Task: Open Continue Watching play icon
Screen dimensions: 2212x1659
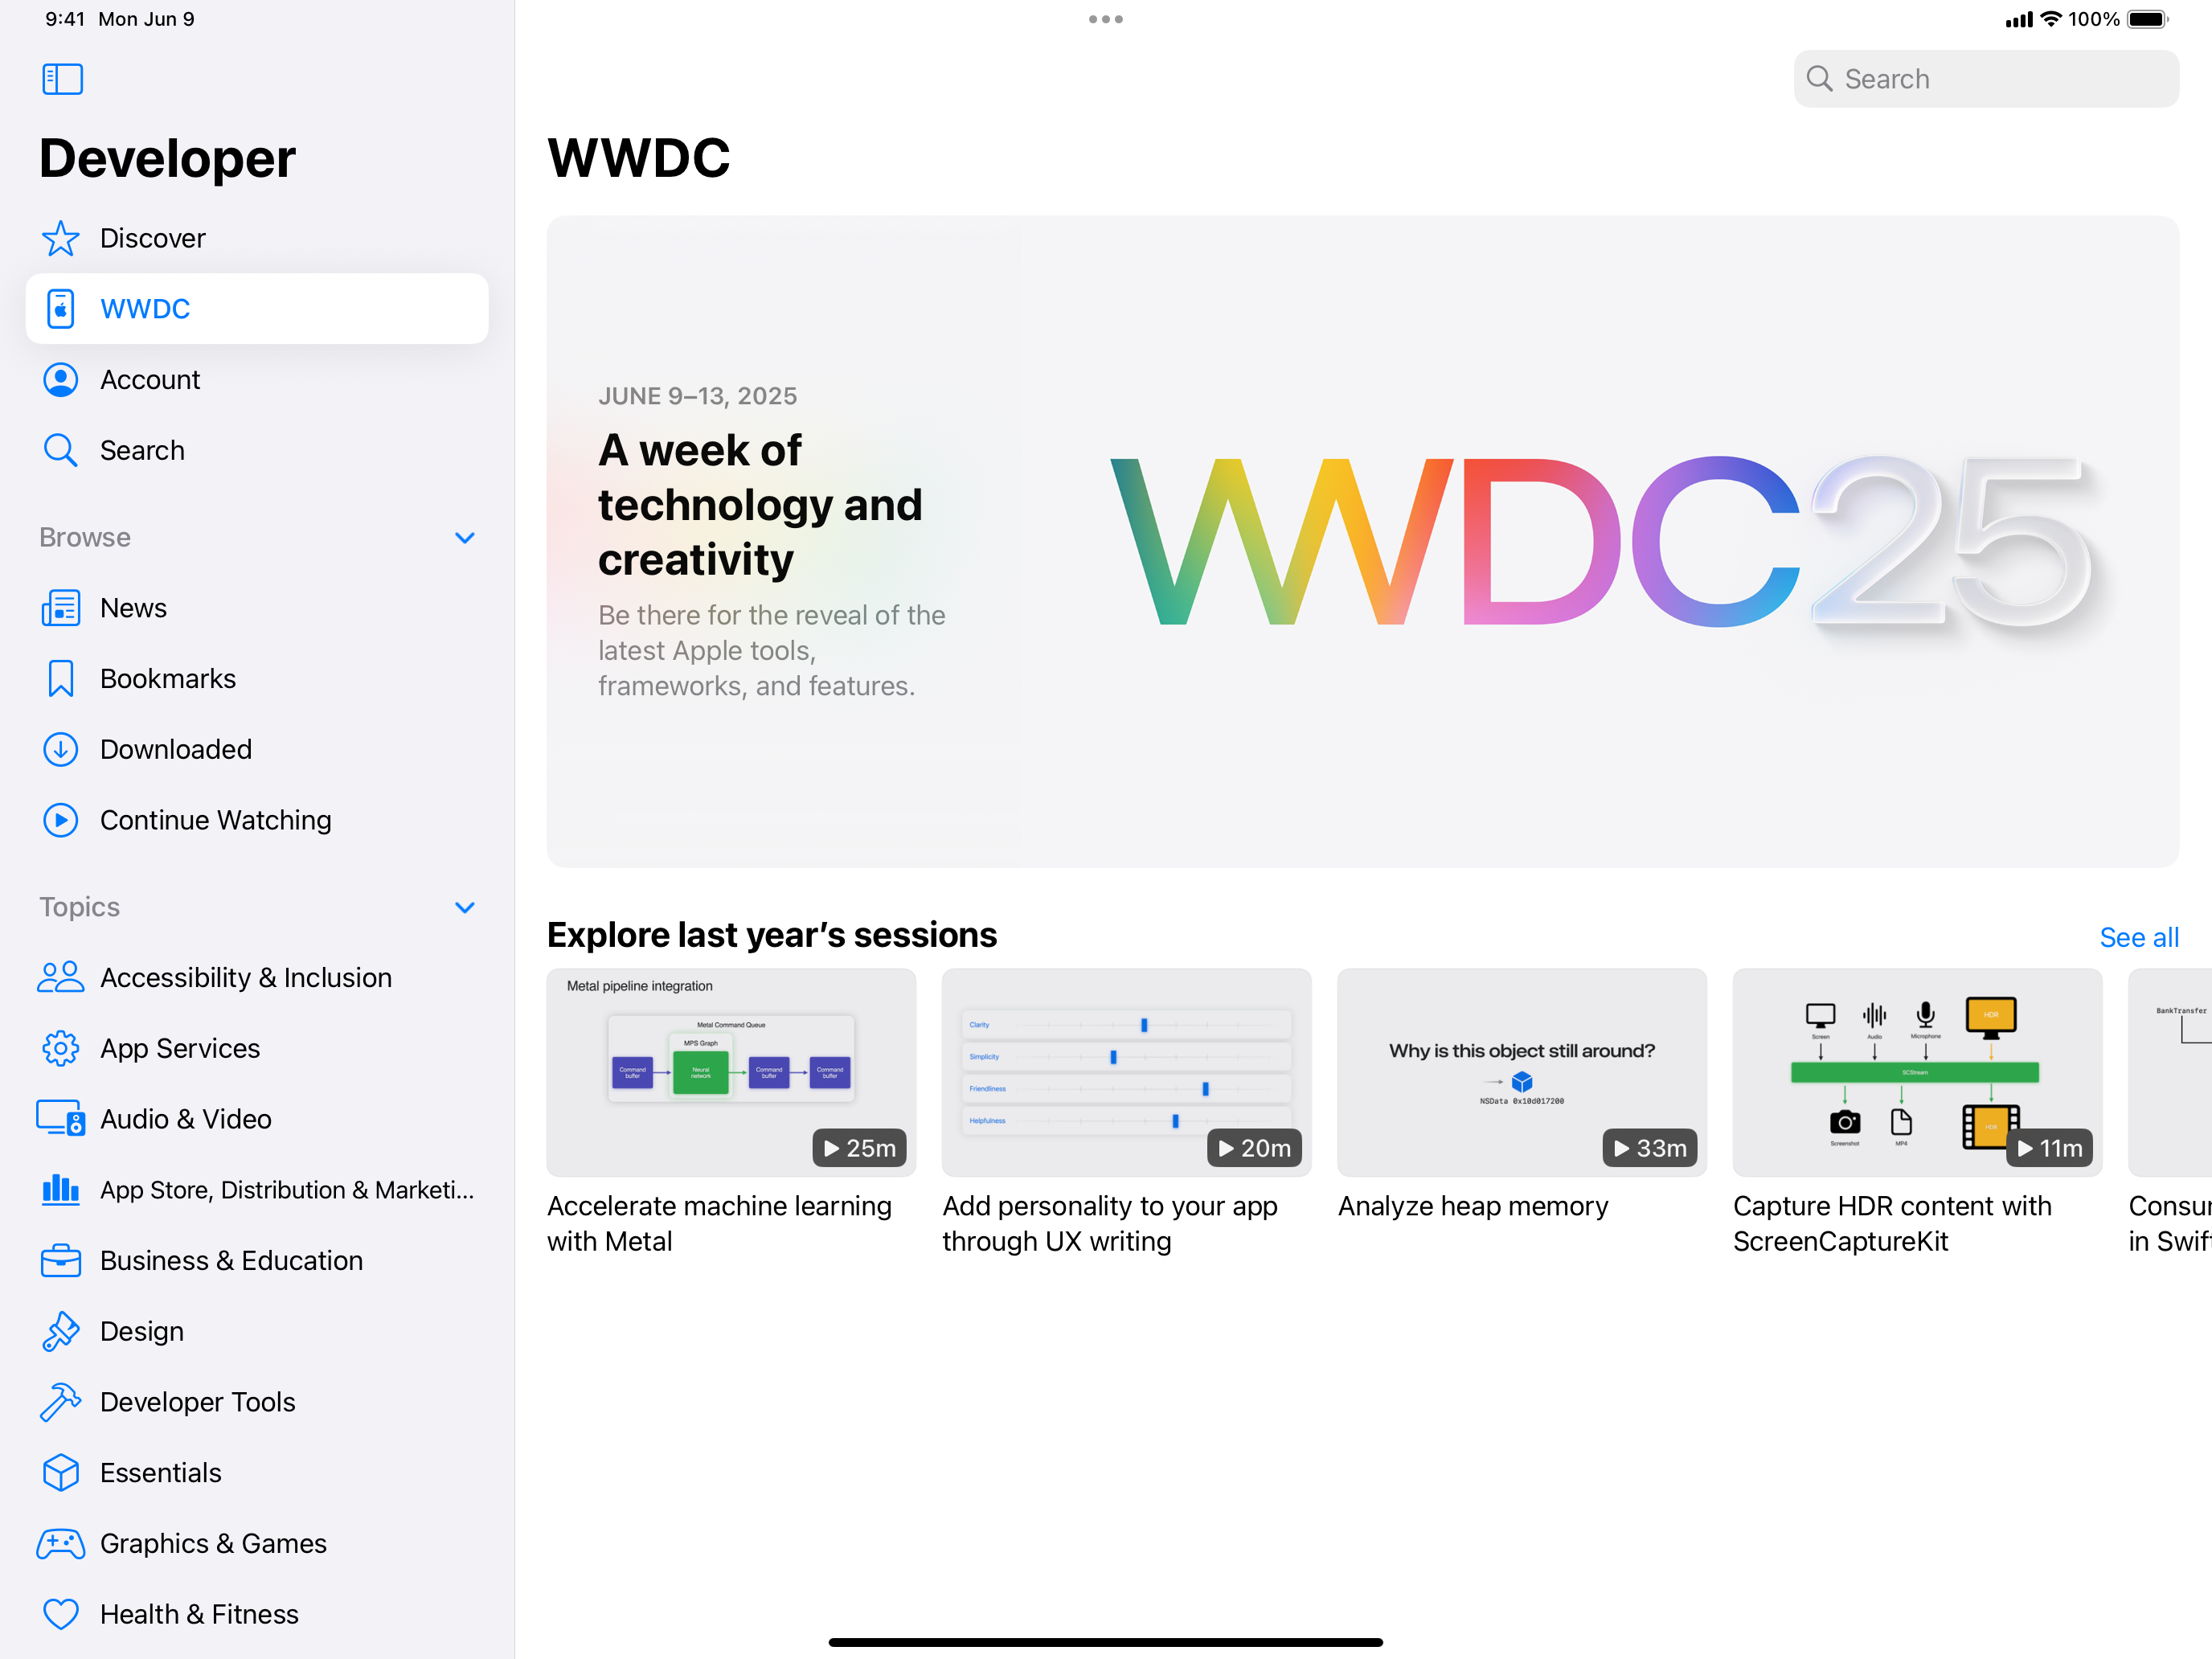Action: [60, 820]
